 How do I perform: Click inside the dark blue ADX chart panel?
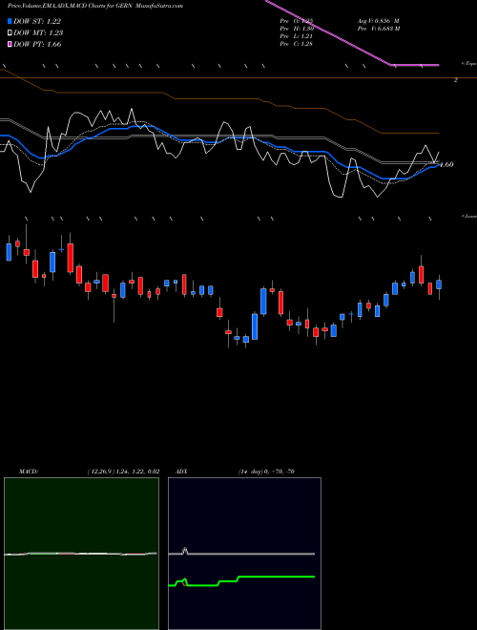pos(244,554)
